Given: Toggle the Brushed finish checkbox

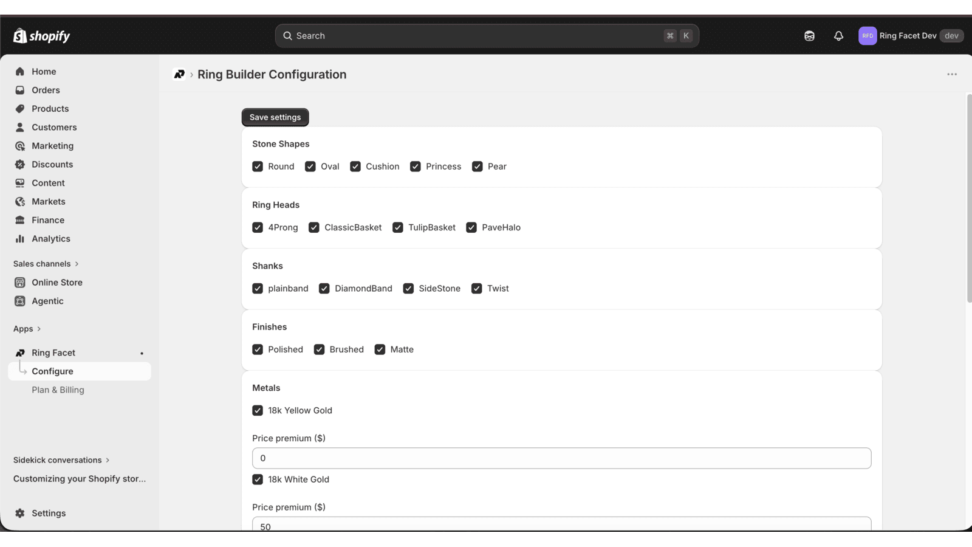Looking at the screenshot, I should [319, 349].
